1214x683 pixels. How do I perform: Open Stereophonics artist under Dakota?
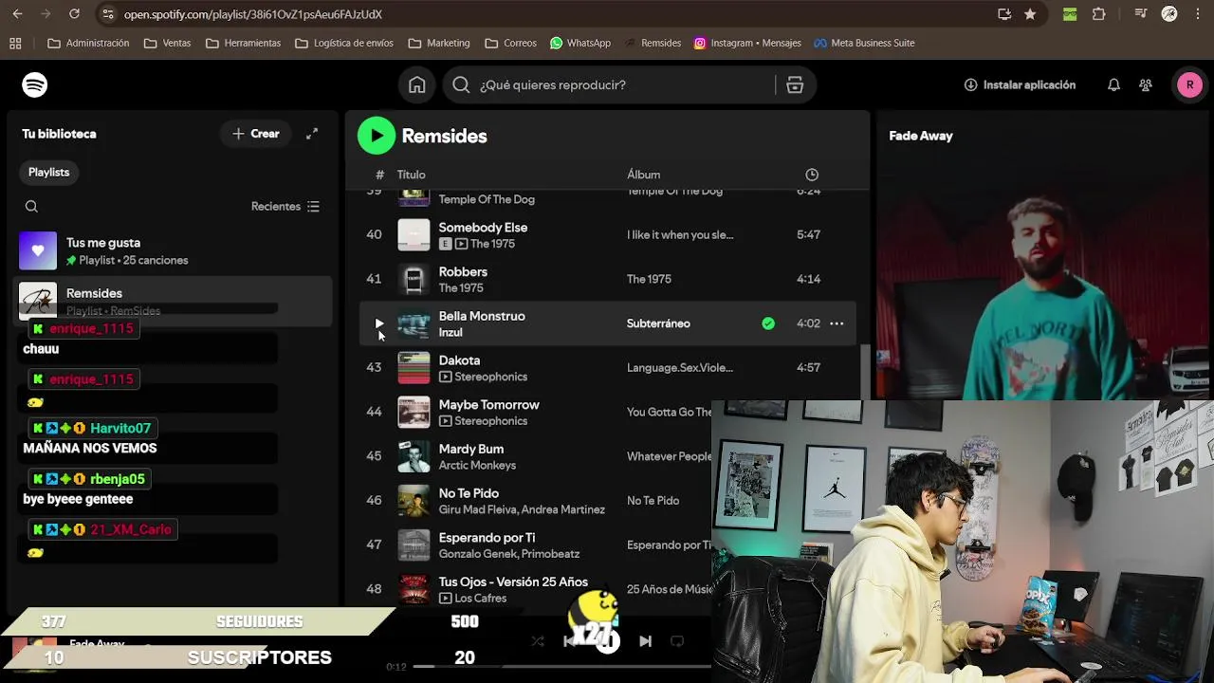(x=490, y=377)
